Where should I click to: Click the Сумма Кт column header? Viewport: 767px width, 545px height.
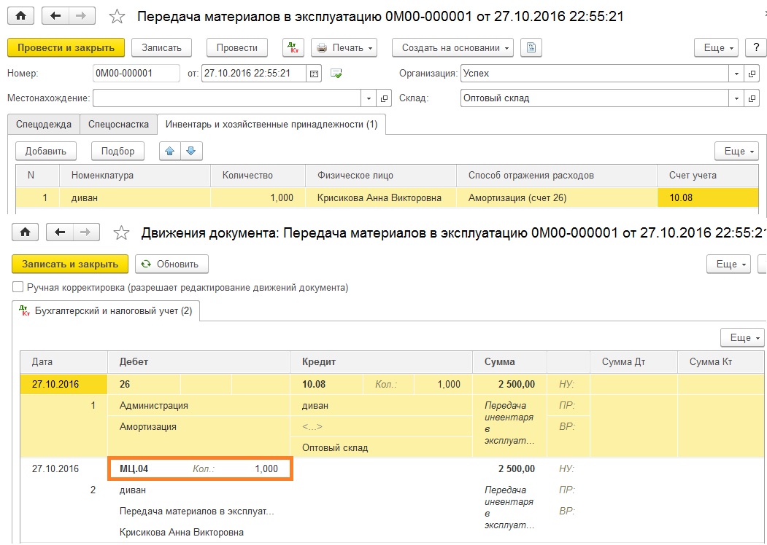720,362
